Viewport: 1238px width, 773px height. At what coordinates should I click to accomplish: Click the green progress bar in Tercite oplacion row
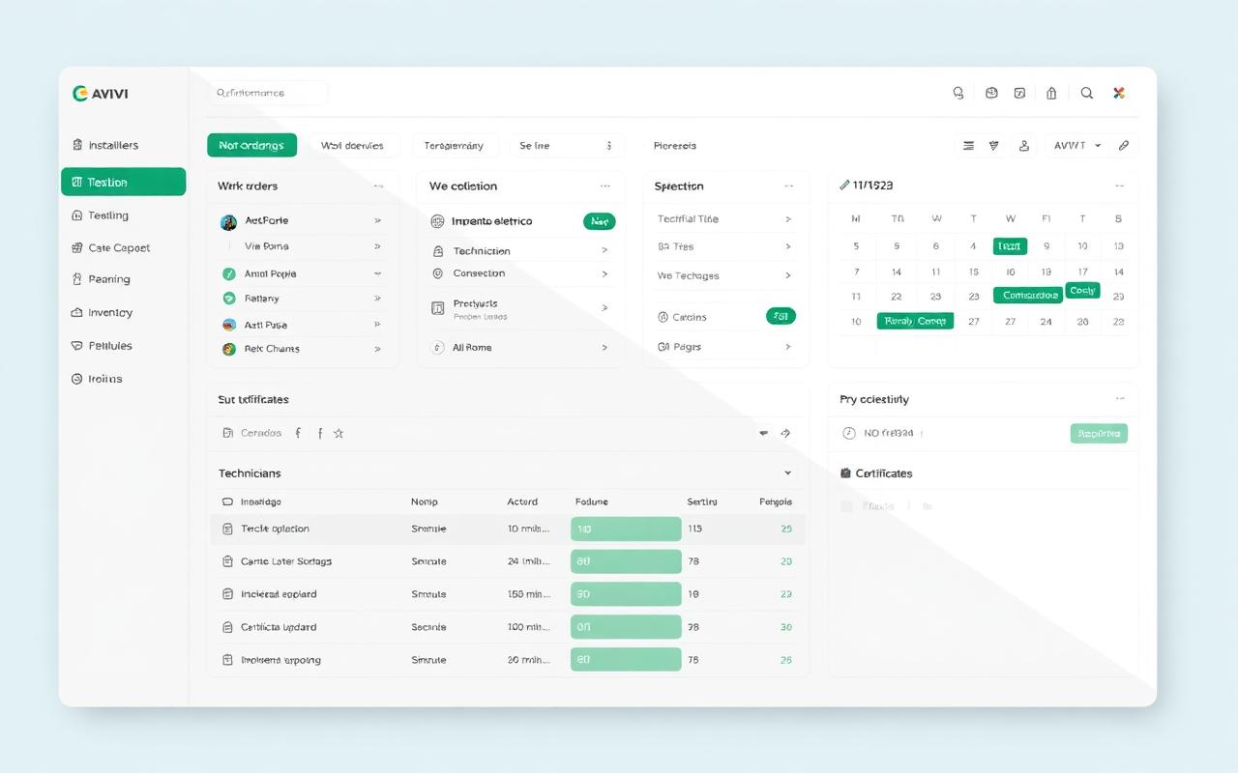[626, 530]
